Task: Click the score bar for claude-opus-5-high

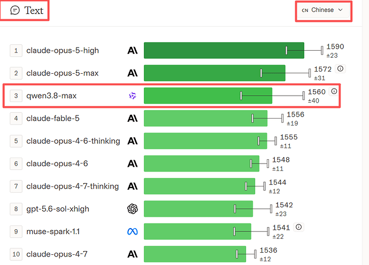Action: coord(224,50)
